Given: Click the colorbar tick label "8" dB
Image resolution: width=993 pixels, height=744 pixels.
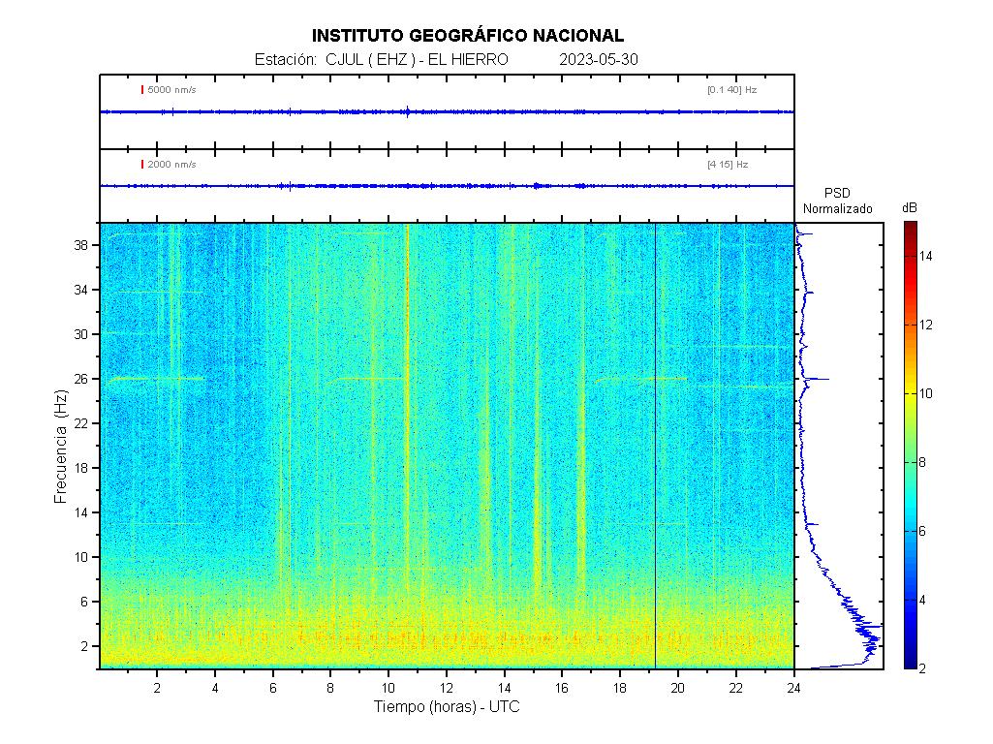Looking at the screenshot, I should (x=922, y=463).
